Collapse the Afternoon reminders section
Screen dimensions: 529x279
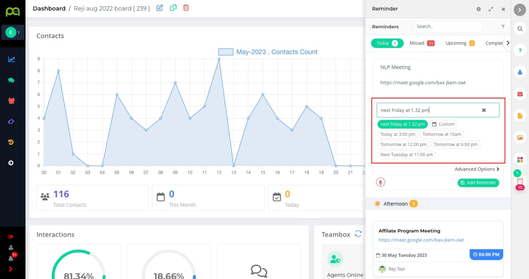pyautogui.click(x=438, y=204)
